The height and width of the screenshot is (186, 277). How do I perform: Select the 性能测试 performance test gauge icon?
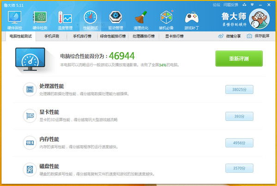click(90, 17)
